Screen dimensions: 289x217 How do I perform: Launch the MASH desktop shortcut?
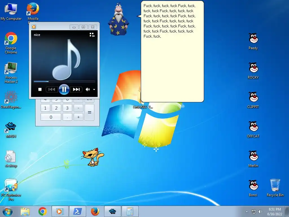coord(11,130)
